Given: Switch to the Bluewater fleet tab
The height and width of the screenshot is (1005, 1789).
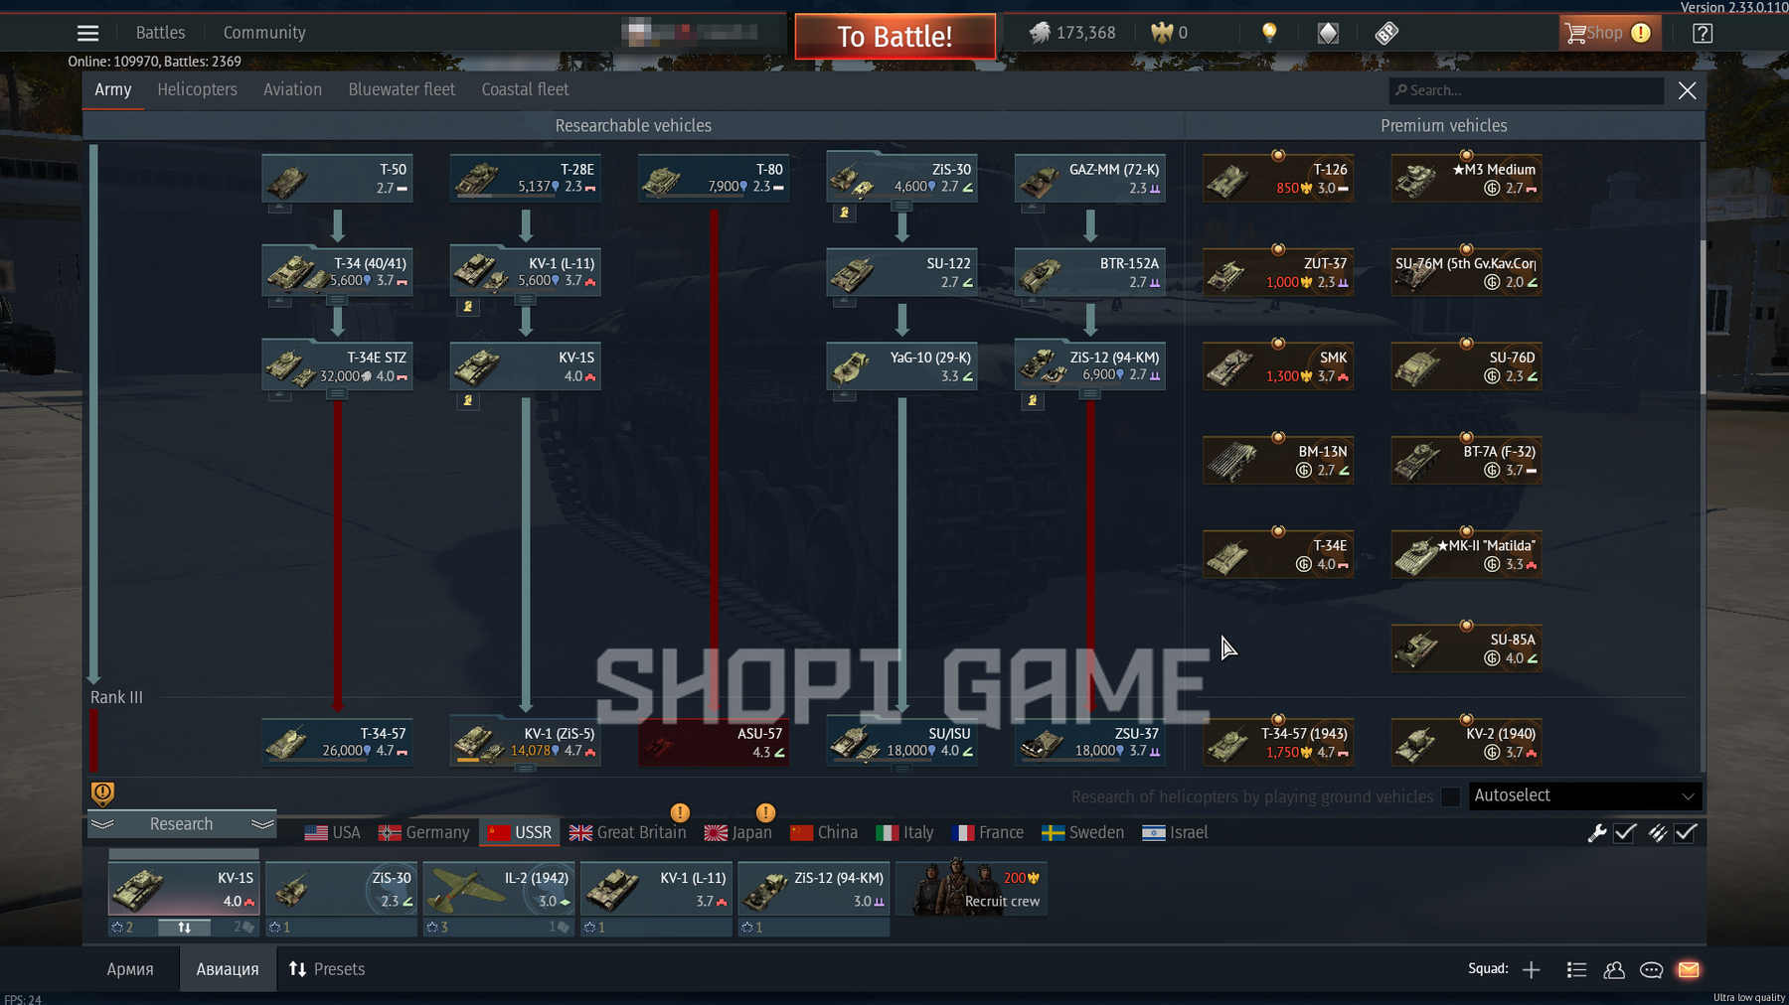Looking at the screenshot, I should [x=402, y=89].
